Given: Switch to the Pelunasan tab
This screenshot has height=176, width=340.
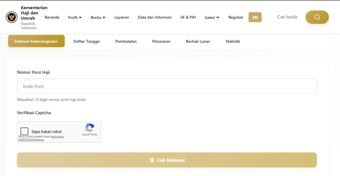Looking at the screenshot, I should click(x=161, y=41).
